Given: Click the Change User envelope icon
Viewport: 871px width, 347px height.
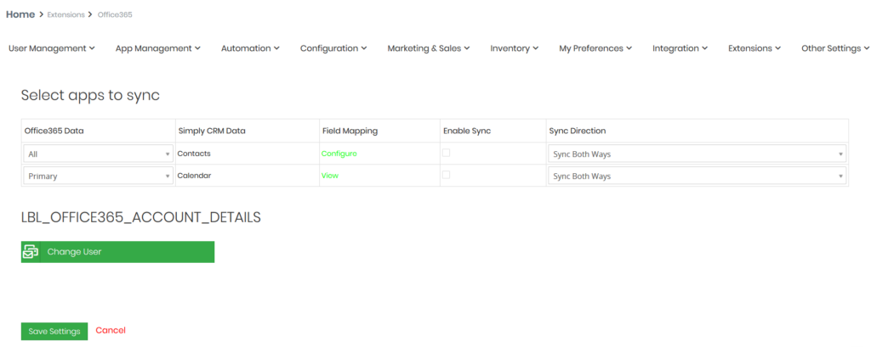Looking at the screenshot, I should click(x=31, y=252).
